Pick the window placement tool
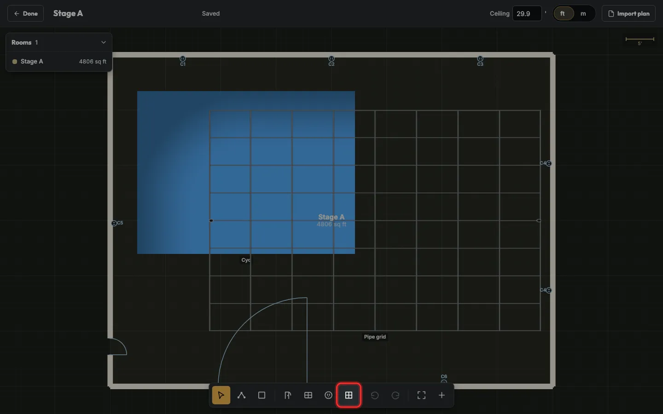Screen dimensions: 663x414 click(x=308, y=395)
